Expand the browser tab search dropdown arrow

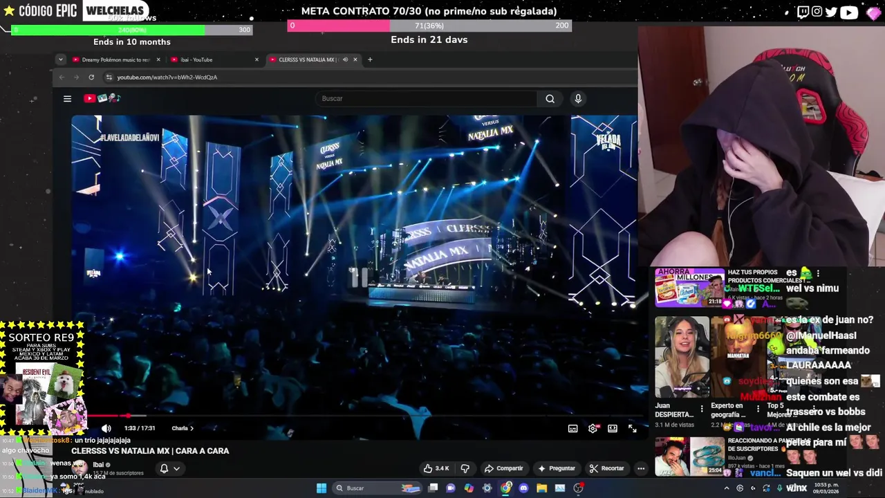60,59
